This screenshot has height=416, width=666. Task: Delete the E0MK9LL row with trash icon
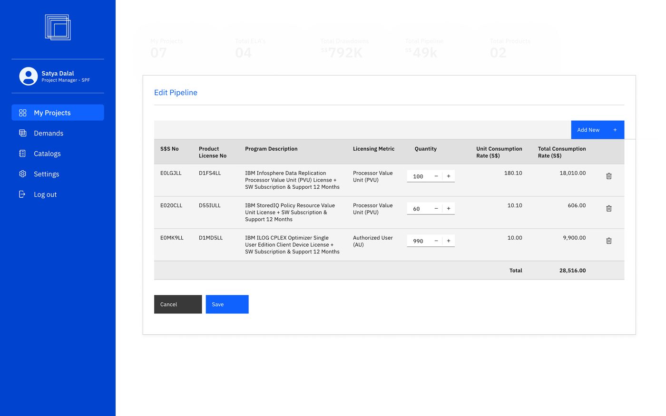pyautogui.click(x=609, y=241)
